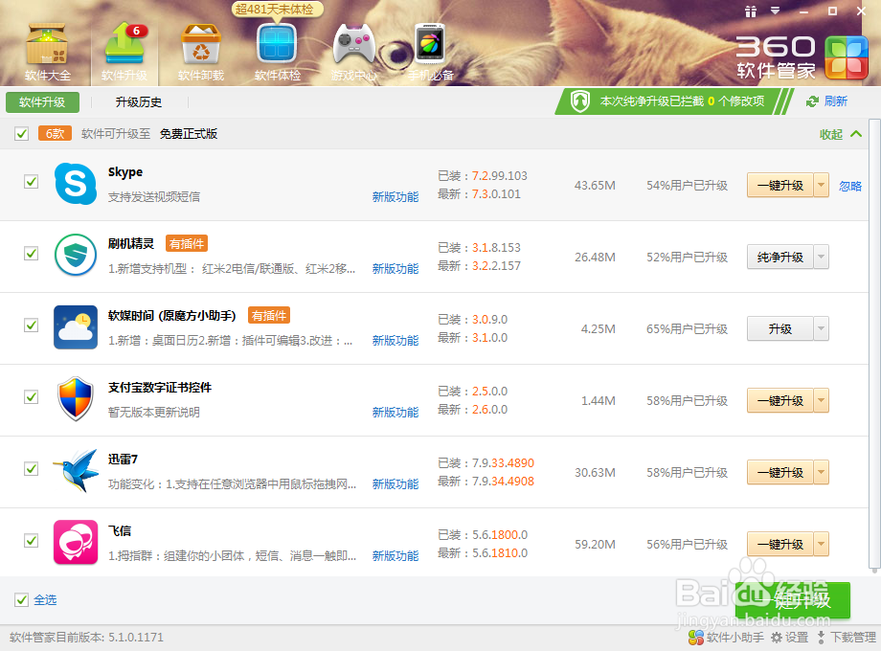
Task: Open the dropdown beside Skype 一键升级 button
Action: (x=824, y=185)
